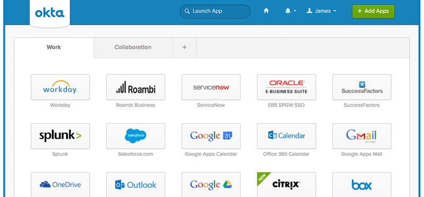
Task: Launch the Citrix app tile
Action: click(286, 185)
